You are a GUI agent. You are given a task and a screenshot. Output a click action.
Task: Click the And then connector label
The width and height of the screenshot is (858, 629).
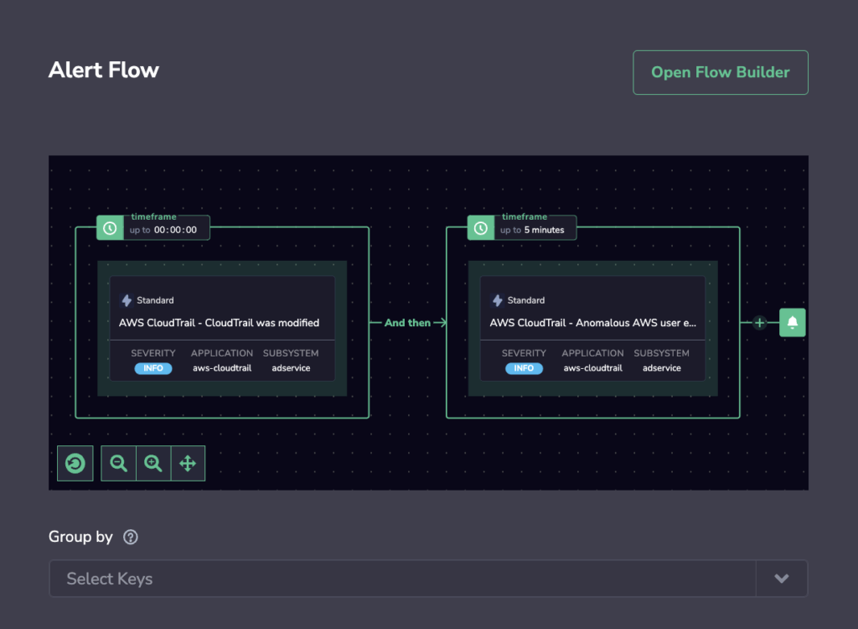pyautogui.click(x=408, y=323)
